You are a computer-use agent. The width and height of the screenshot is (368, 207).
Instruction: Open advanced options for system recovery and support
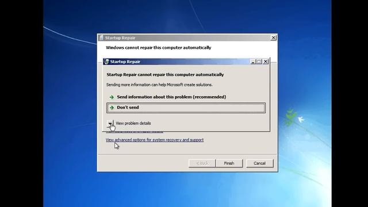click(155, 140)
